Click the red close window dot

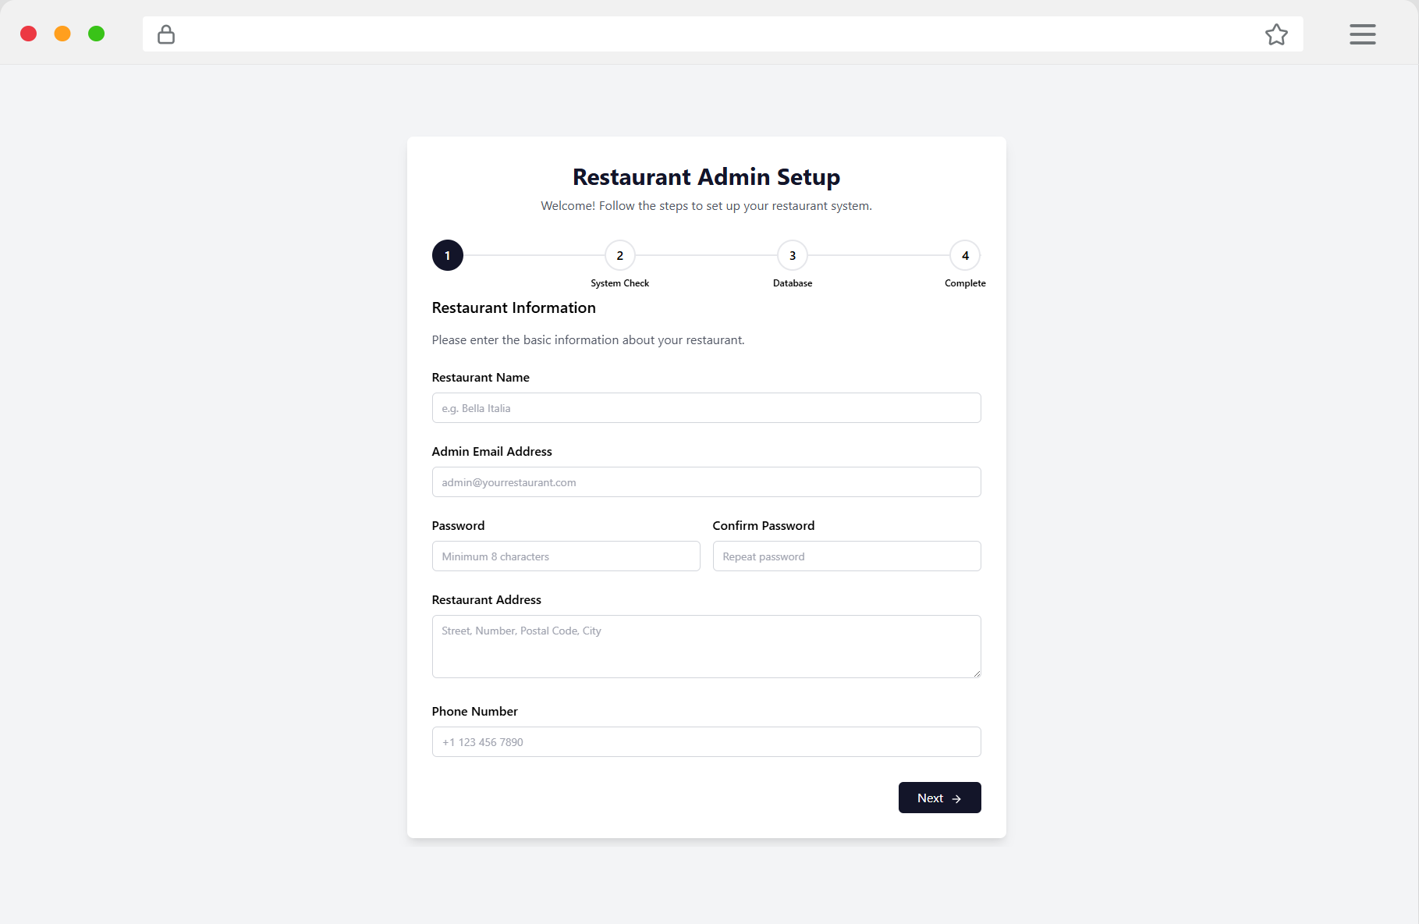click(x=29, y=34)
